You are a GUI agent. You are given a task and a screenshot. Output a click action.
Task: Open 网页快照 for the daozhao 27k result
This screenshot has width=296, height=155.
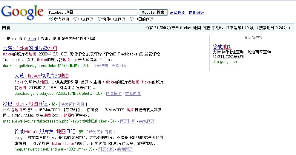click(x=100, y=66)
